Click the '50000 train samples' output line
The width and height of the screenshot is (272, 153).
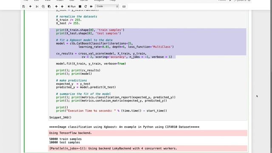pos(65,139)
